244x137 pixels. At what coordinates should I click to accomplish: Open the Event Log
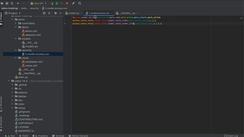point(231,136)
